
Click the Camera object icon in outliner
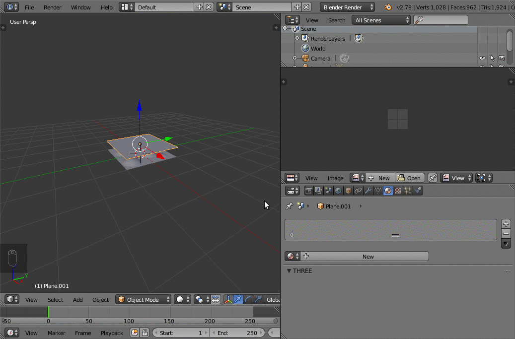(x=305, y=58)
